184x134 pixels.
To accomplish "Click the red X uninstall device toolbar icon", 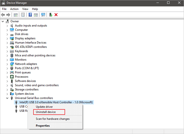I will (56, 15).
